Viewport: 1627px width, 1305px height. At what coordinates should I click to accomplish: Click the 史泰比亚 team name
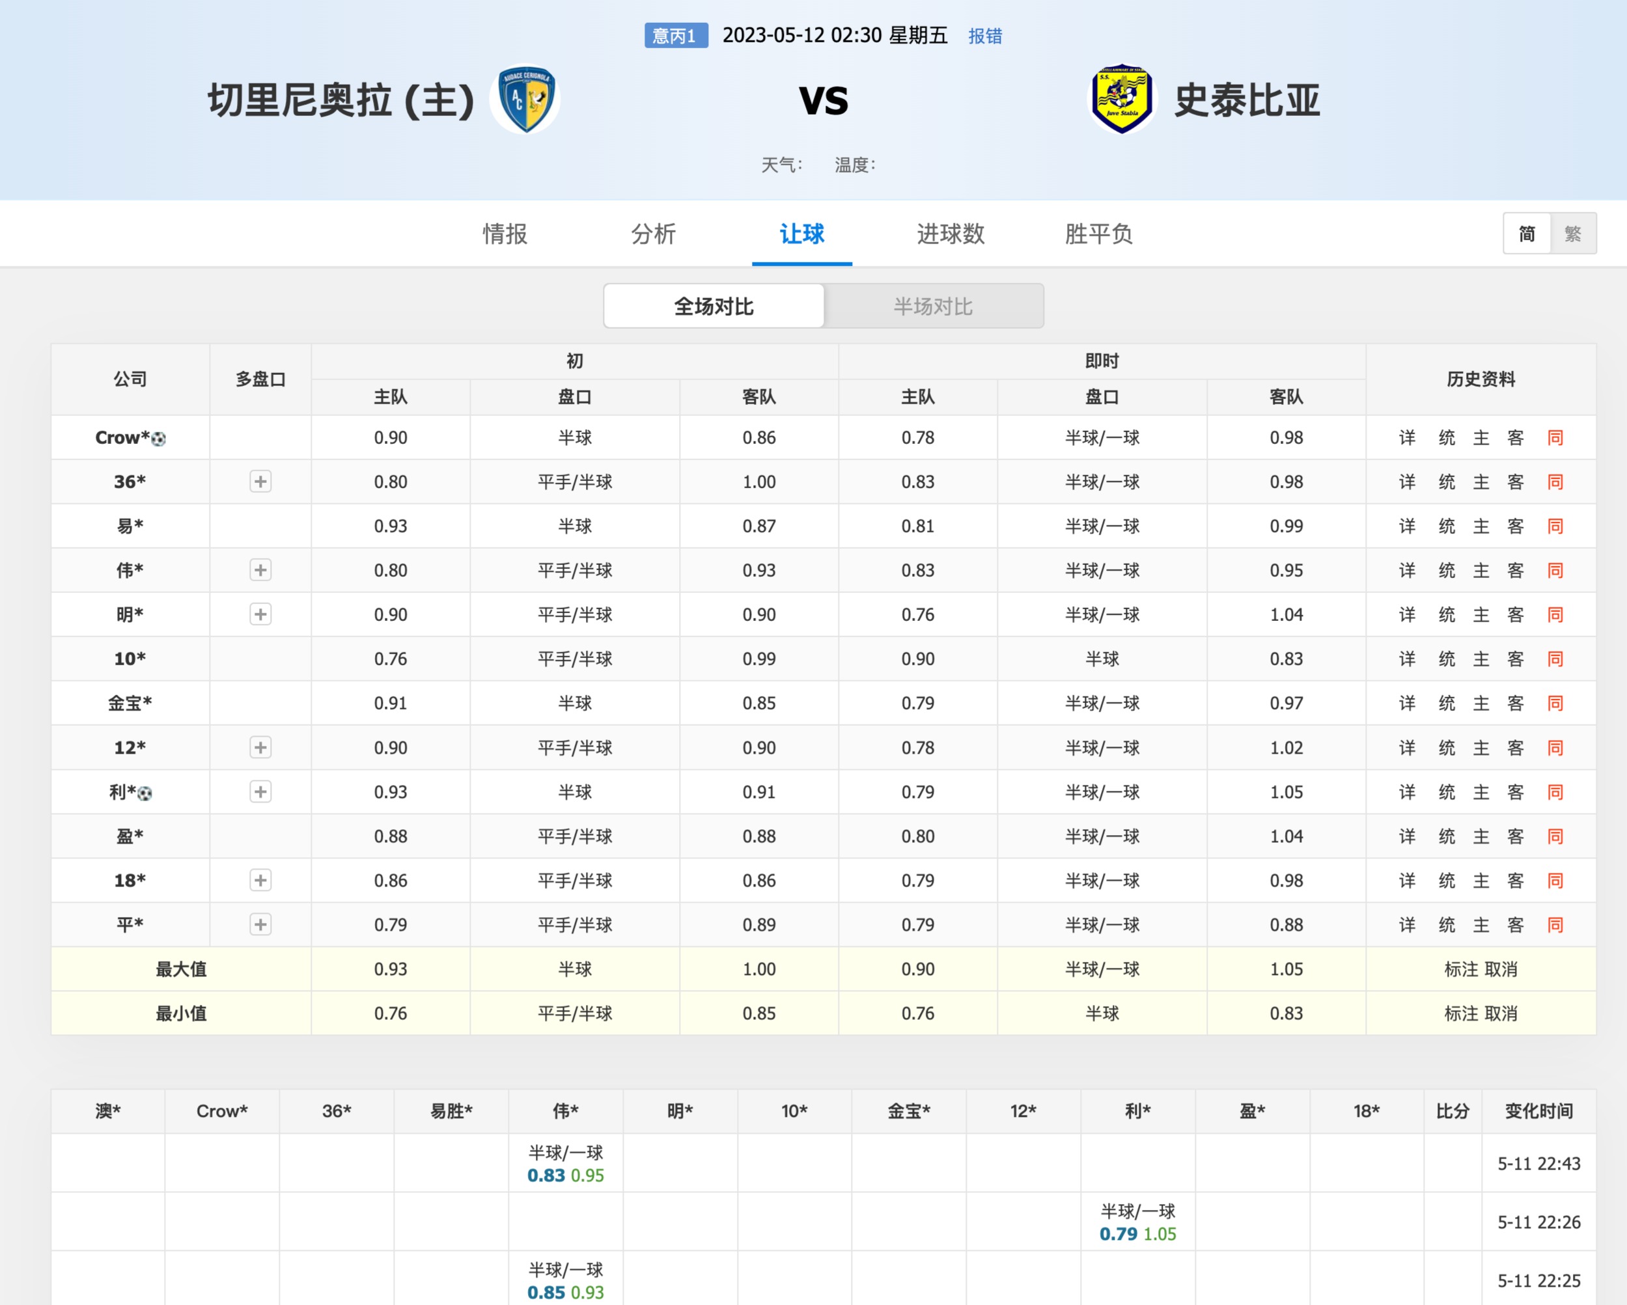[1247, 100]
